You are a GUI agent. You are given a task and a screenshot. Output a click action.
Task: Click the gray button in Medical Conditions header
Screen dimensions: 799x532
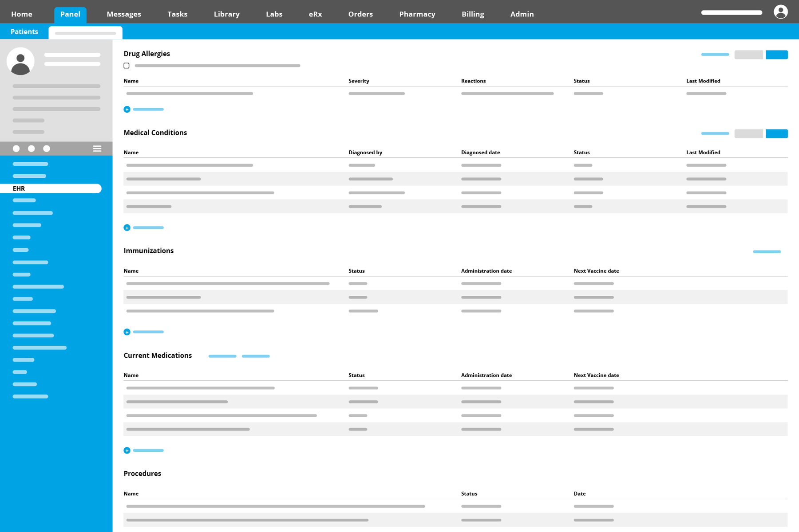748,133
